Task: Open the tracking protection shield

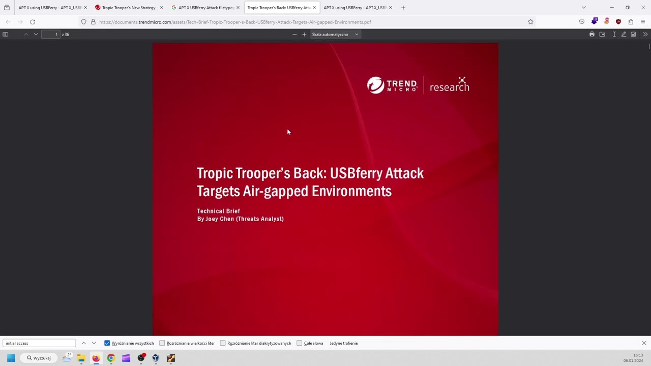Action: pos(84,22)
